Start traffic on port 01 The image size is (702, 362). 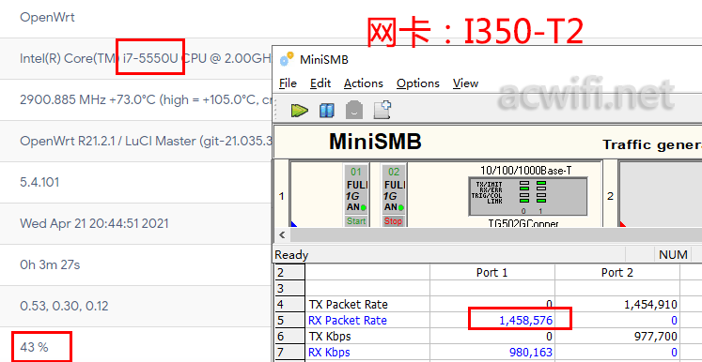[x=356, y=221]
